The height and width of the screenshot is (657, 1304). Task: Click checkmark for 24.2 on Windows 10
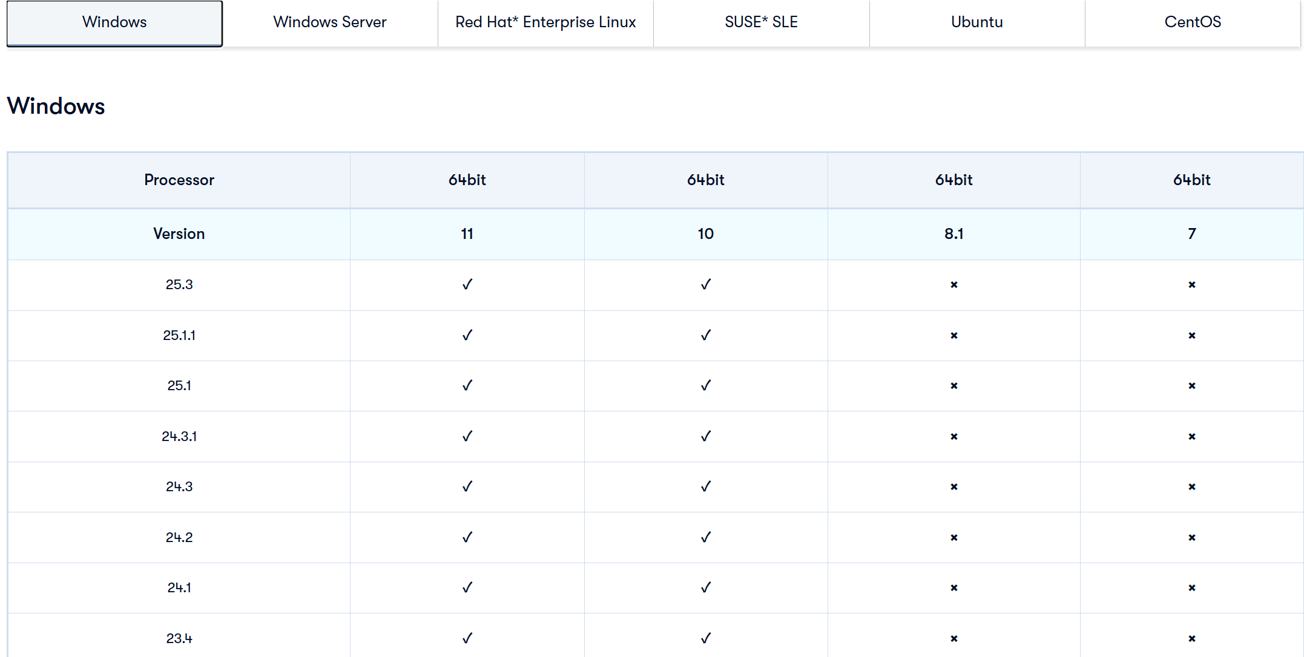tap(705, 537)
